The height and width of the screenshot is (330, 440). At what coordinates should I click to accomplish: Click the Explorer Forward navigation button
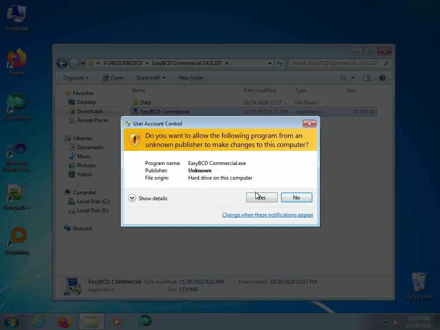(74, 64)
